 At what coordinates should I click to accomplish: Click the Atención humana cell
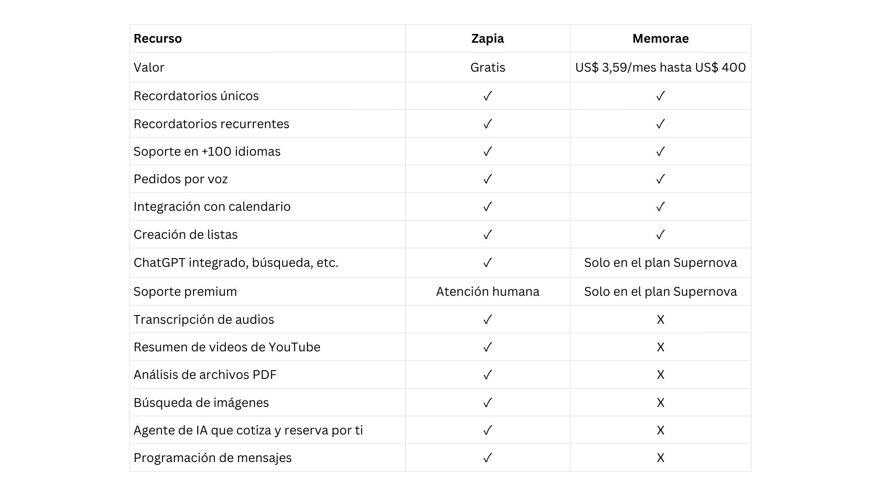point(487,292)
